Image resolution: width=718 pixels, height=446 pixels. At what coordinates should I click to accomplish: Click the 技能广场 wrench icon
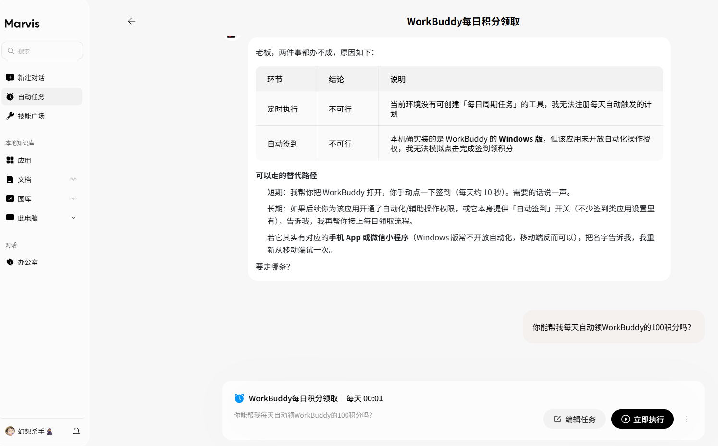point(10,116)
